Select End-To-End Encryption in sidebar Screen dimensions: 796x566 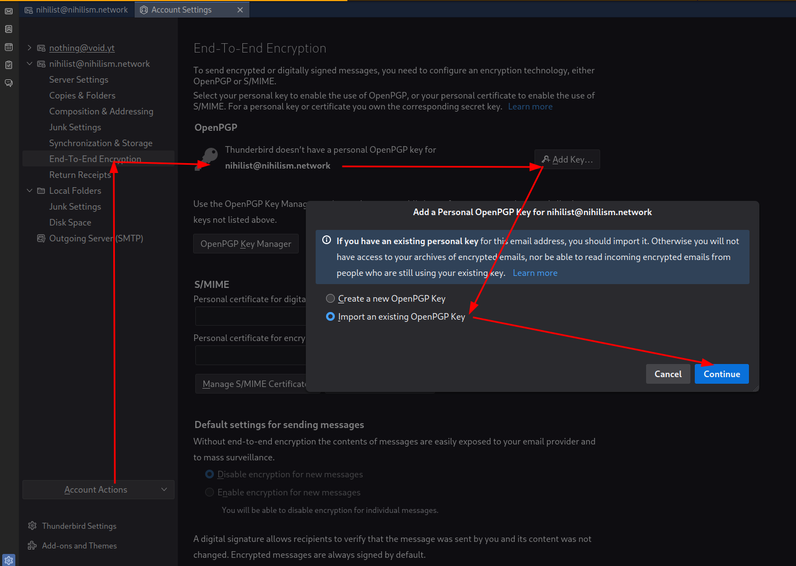click(98, 159)
